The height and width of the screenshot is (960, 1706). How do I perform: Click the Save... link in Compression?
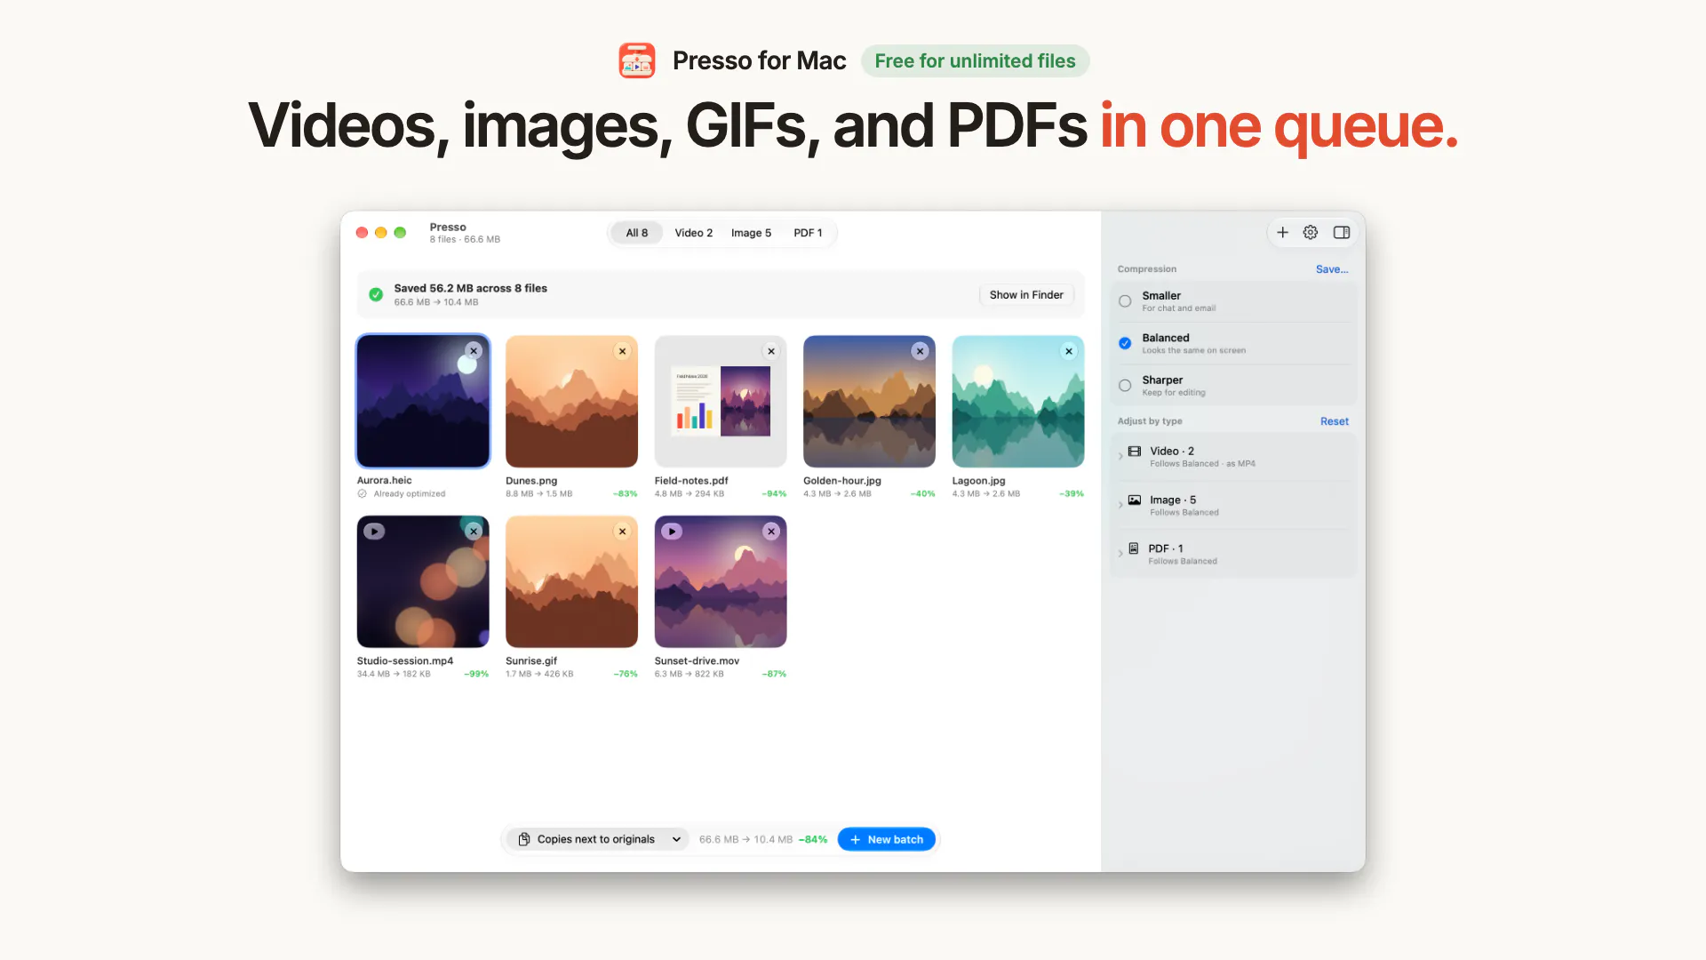(x=1332, y=269)
